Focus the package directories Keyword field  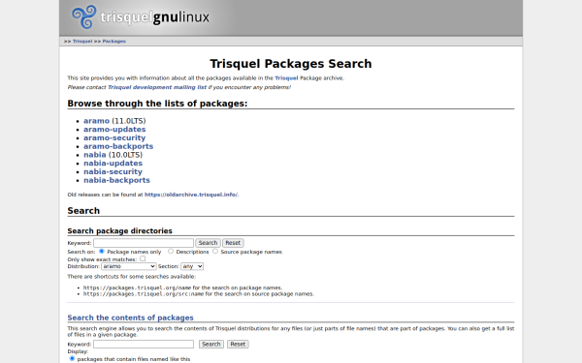144,243
